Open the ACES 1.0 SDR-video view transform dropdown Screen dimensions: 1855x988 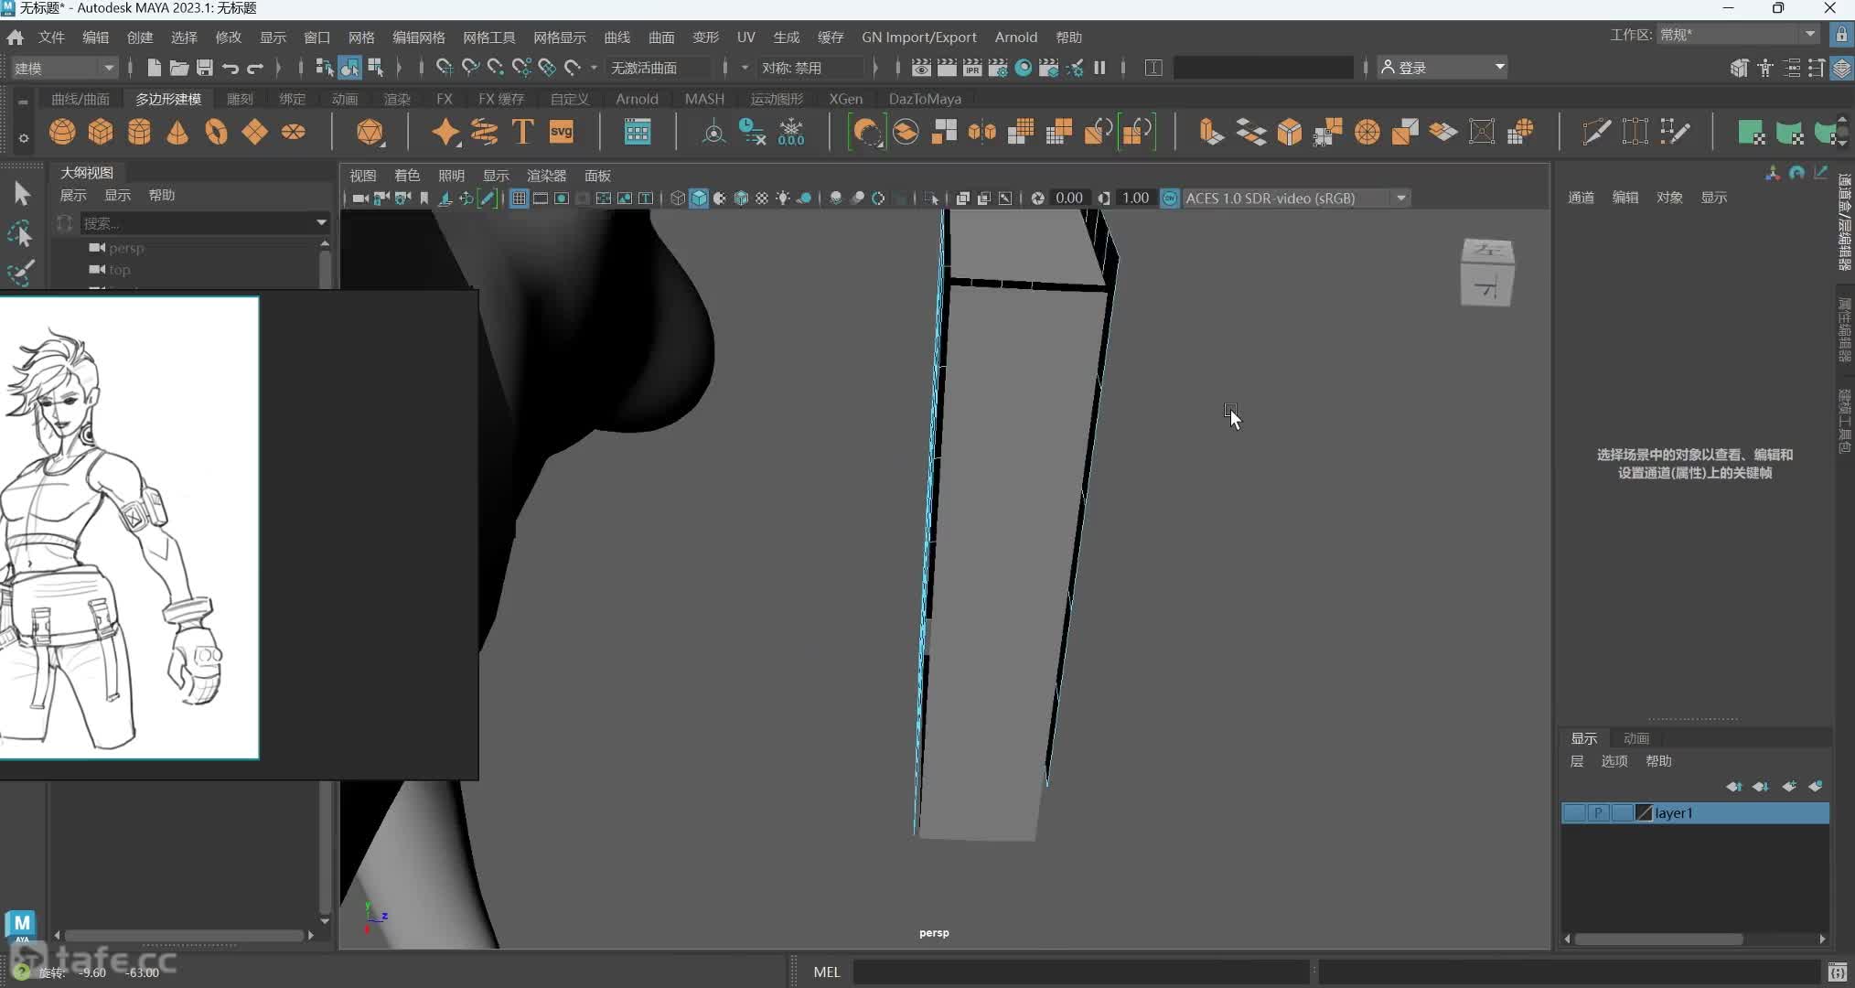tap(1297, 199)
